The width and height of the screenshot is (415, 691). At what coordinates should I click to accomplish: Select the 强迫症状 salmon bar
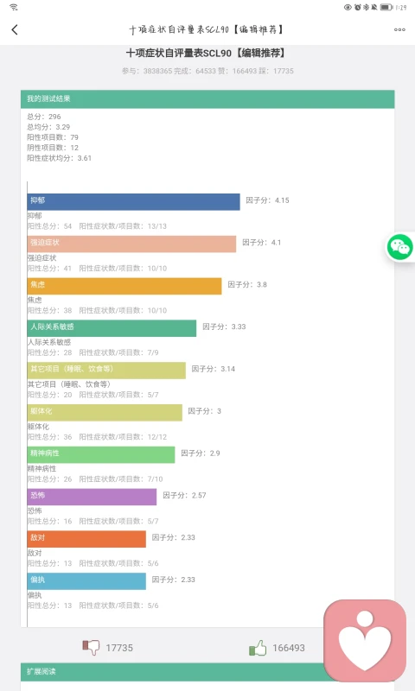[x=132, y=244]
